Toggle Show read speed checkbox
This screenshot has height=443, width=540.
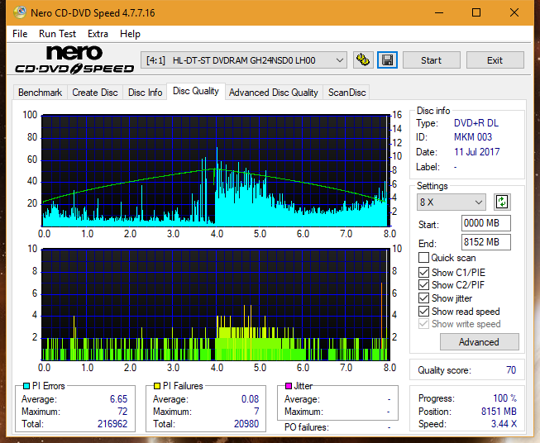pos(423,311)
